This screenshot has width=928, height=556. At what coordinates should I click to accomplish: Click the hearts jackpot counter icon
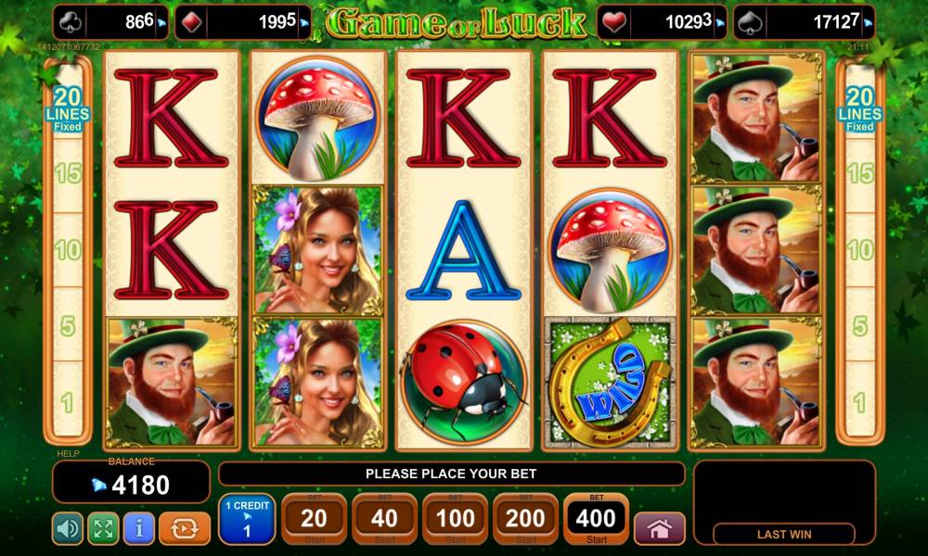click(614, 23)
